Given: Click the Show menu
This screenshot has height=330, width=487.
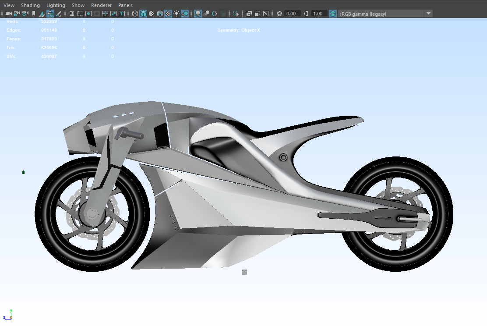Looking at the screenshot, I should point(78,5).
